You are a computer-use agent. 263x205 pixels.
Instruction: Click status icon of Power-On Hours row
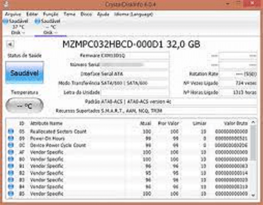11,138
